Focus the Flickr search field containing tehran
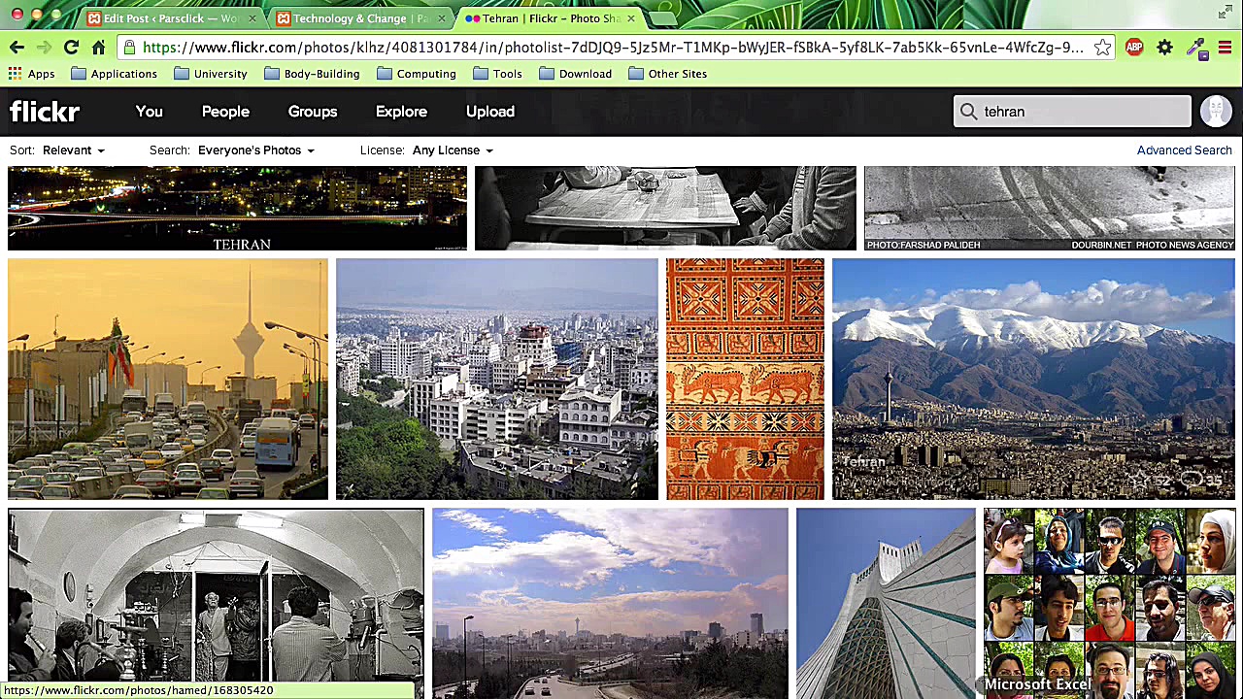This screenshot has width=1243, height=699. [x=1072, y=112]
